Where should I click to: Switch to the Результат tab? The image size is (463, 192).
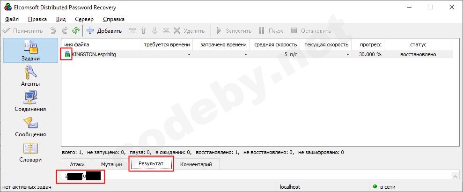click(151, 163)
